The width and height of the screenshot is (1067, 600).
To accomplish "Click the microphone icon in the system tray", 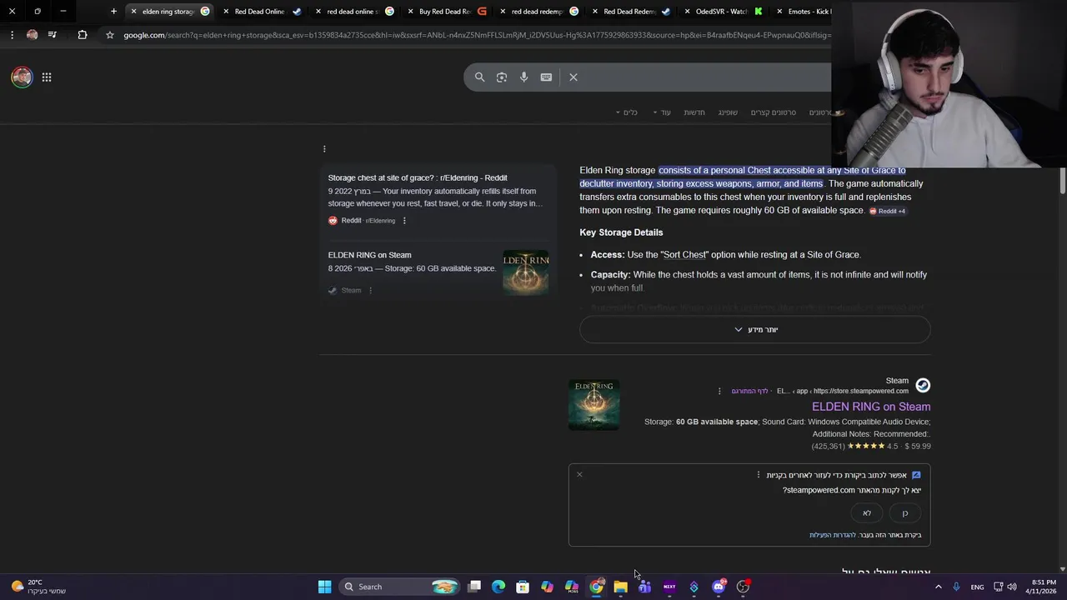I will pyautogui.click(x=956, y=587).
